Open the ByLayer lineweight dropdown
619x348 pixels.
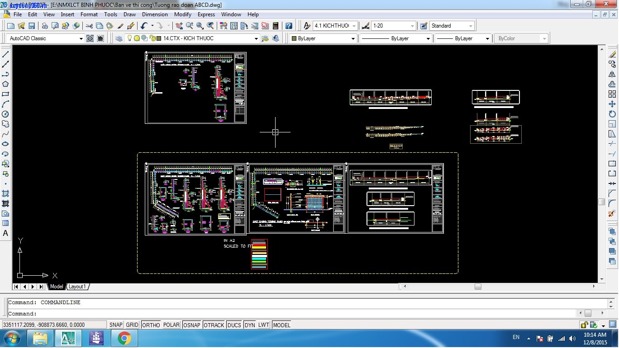487,39
